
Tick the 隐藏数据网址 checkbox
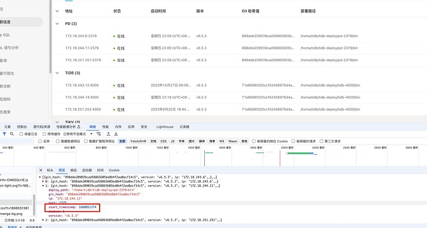tap(58, 141)
